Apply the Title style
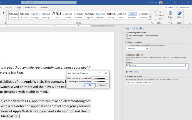The image size is (192, 120). click(x=57, y=15)
